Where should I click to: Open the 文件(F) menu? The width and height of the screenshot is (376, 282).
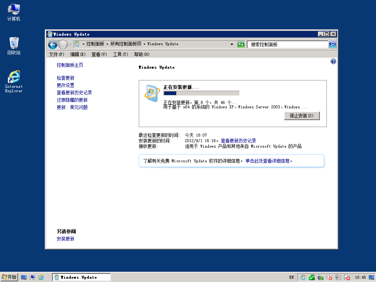click(57, 54)
